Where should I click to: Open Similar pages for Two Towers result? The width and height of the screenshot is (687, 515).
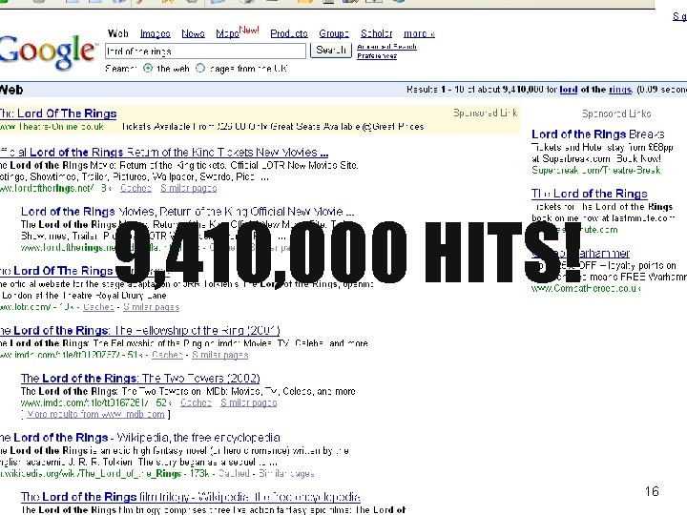click(248, 402)
